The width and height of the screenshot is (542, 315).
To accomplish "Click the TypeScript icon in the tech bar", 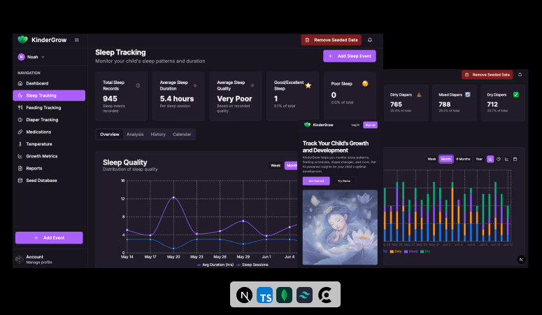I will point(264,295).
